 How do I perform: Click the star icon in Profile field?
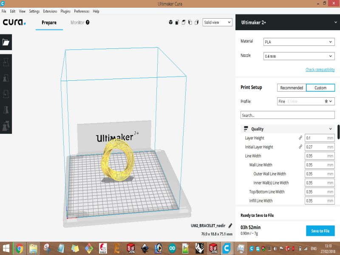pyautogui.click(x=326, y=101)
